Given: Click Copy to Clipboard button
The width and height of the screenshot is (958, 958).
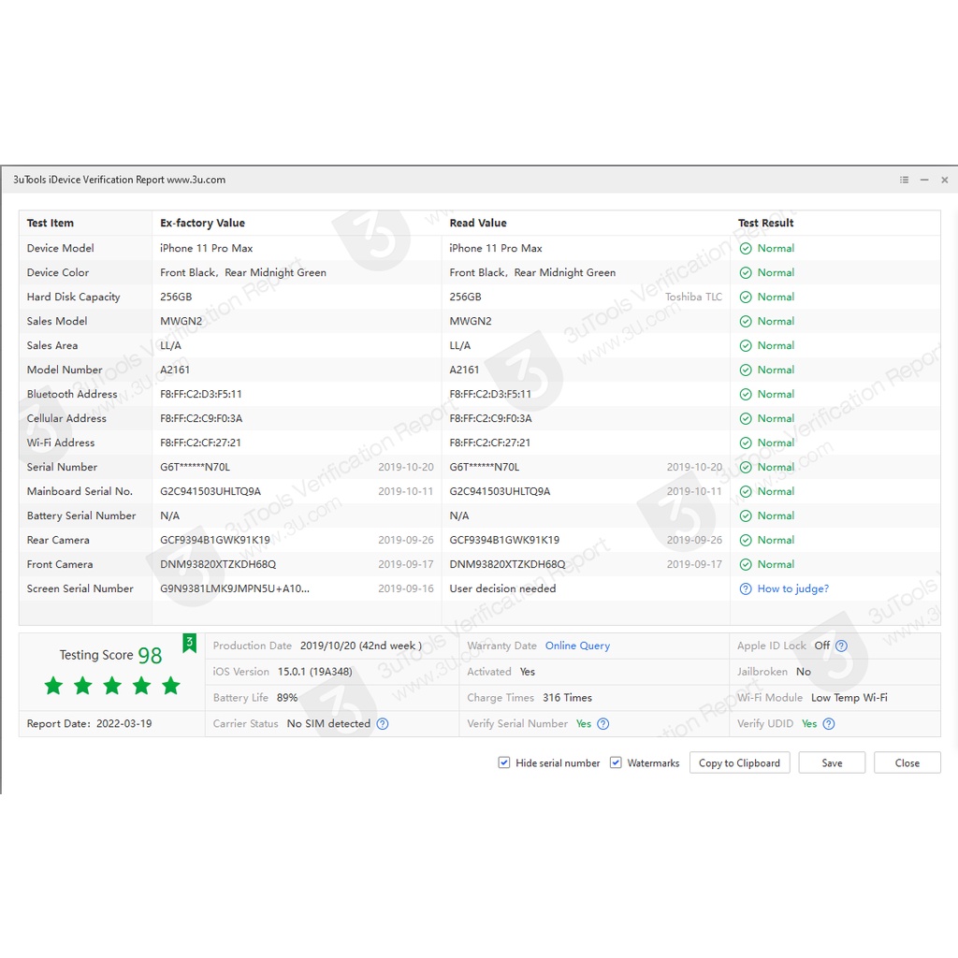Looking at the screenshot, I should tap(739, 763).
